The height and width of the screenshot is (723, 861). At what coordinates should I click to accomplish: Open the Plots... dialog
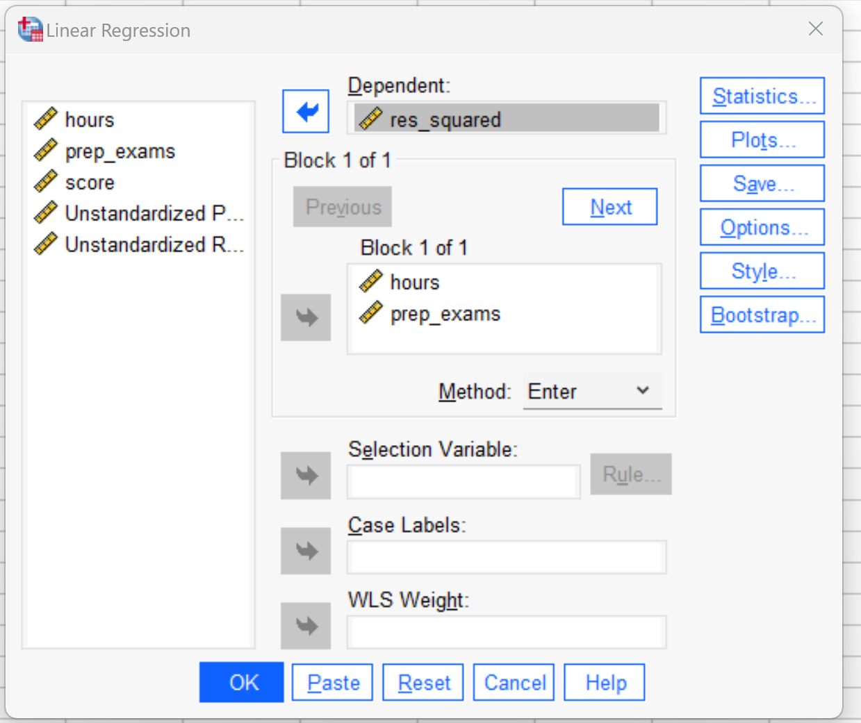pyautogui.click(x=762, y=140)
